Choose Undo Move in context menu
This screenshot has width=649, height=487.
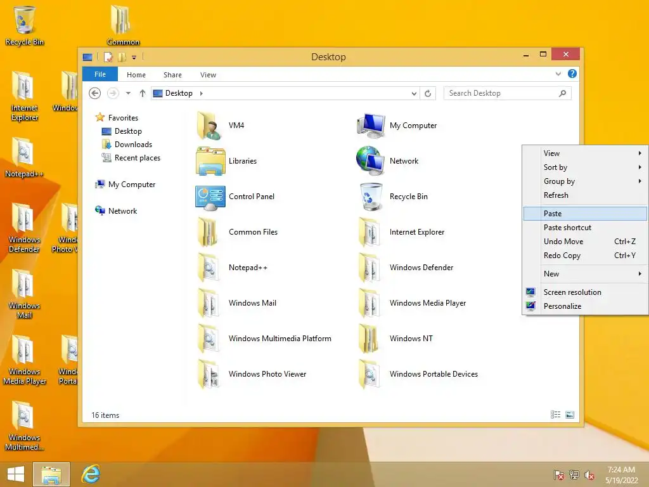point(585,242)
